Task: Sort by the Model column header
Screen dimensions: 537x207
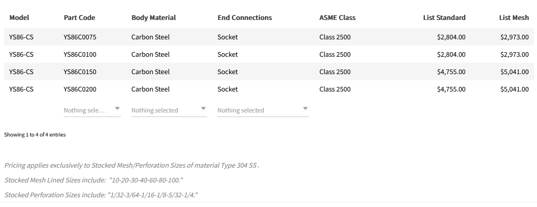Action: tap(19, 17)
